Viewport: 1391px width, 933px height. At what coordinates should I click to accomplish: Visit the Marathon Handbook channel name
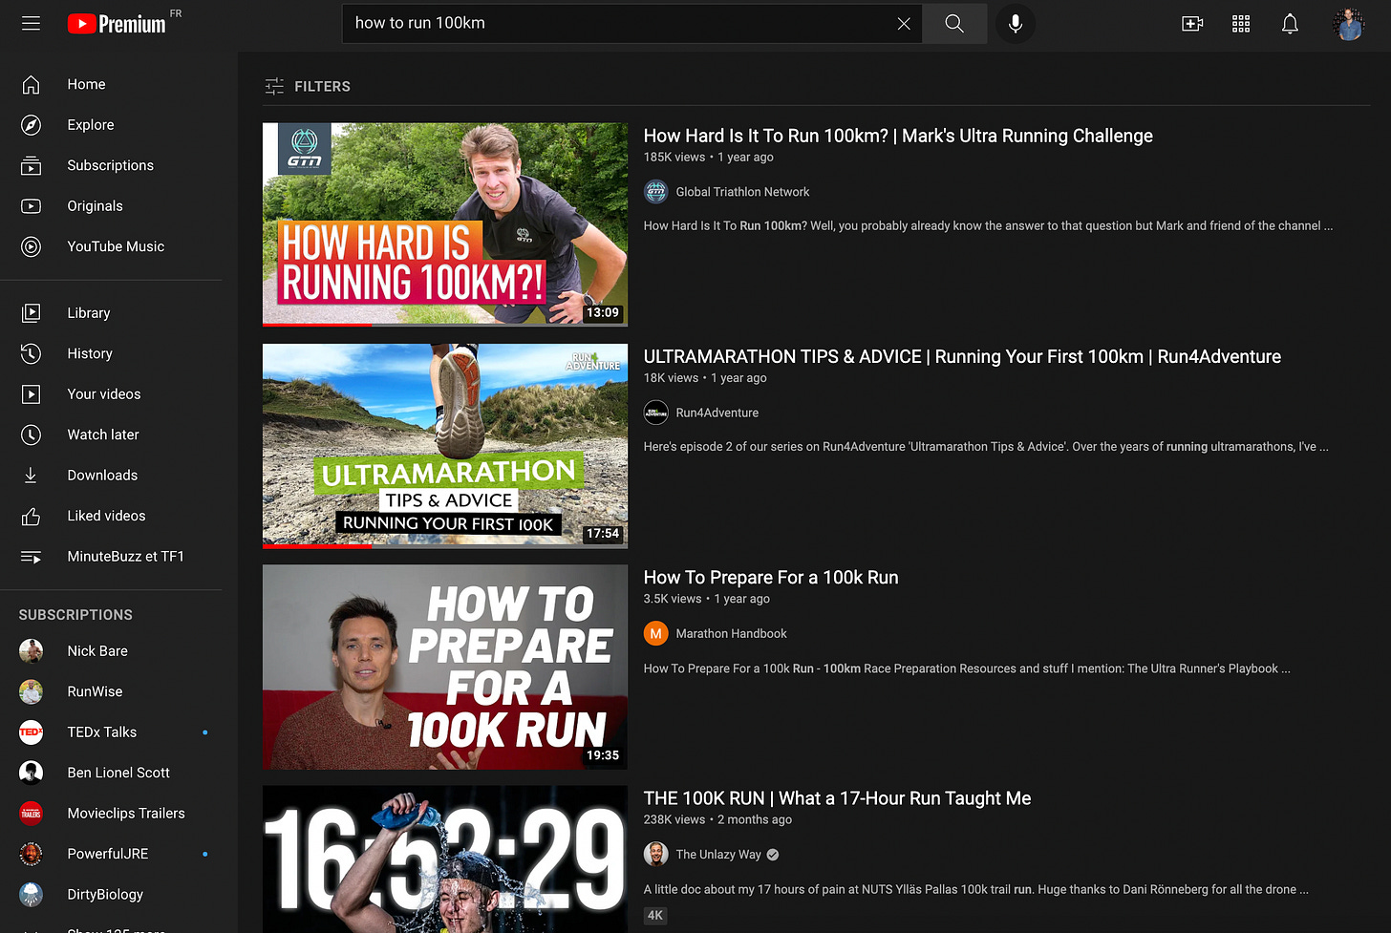pyautogui.click(x=731, y=634)
